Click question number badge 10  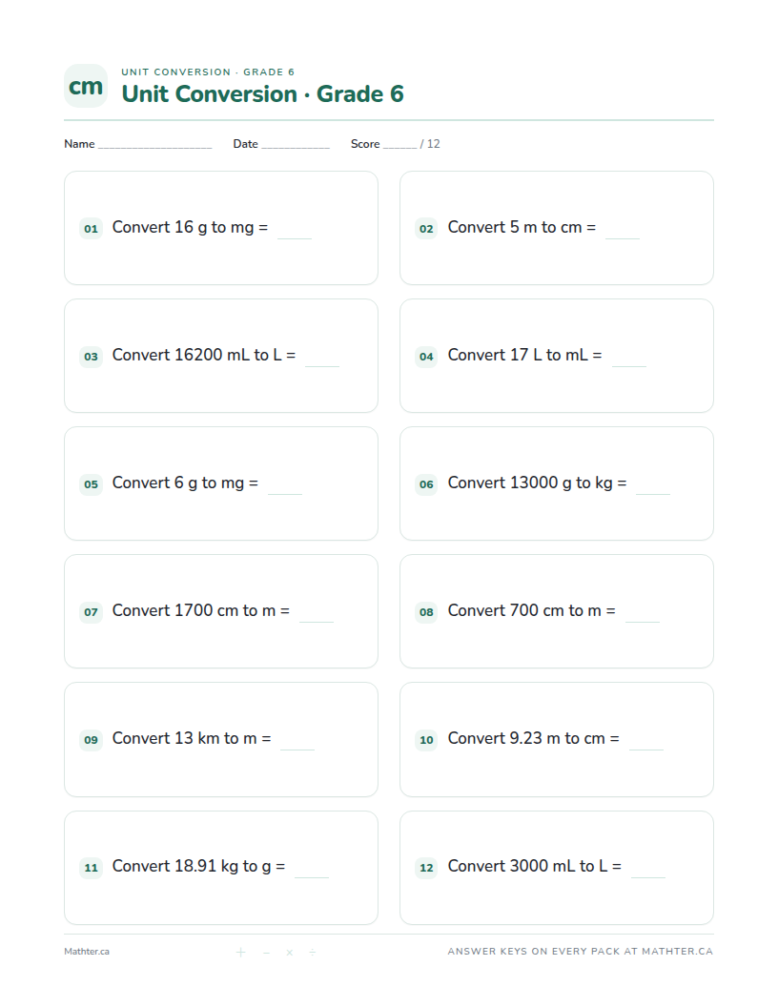426,739
